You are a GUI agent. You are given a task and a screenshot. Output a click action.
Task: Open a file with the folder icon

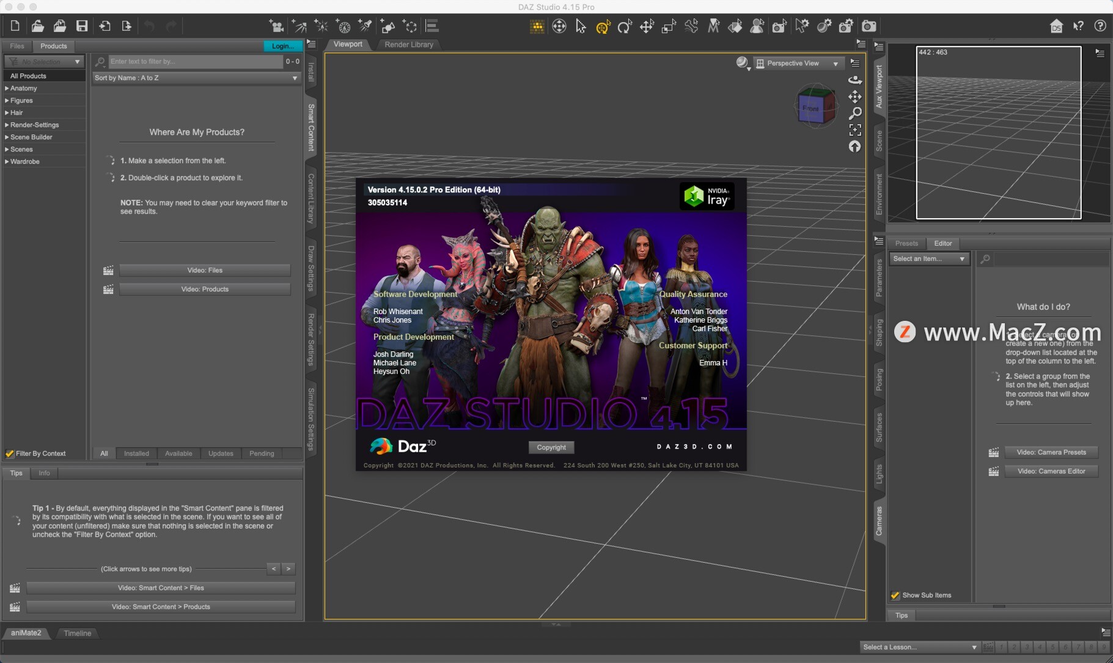coord(37,26)
